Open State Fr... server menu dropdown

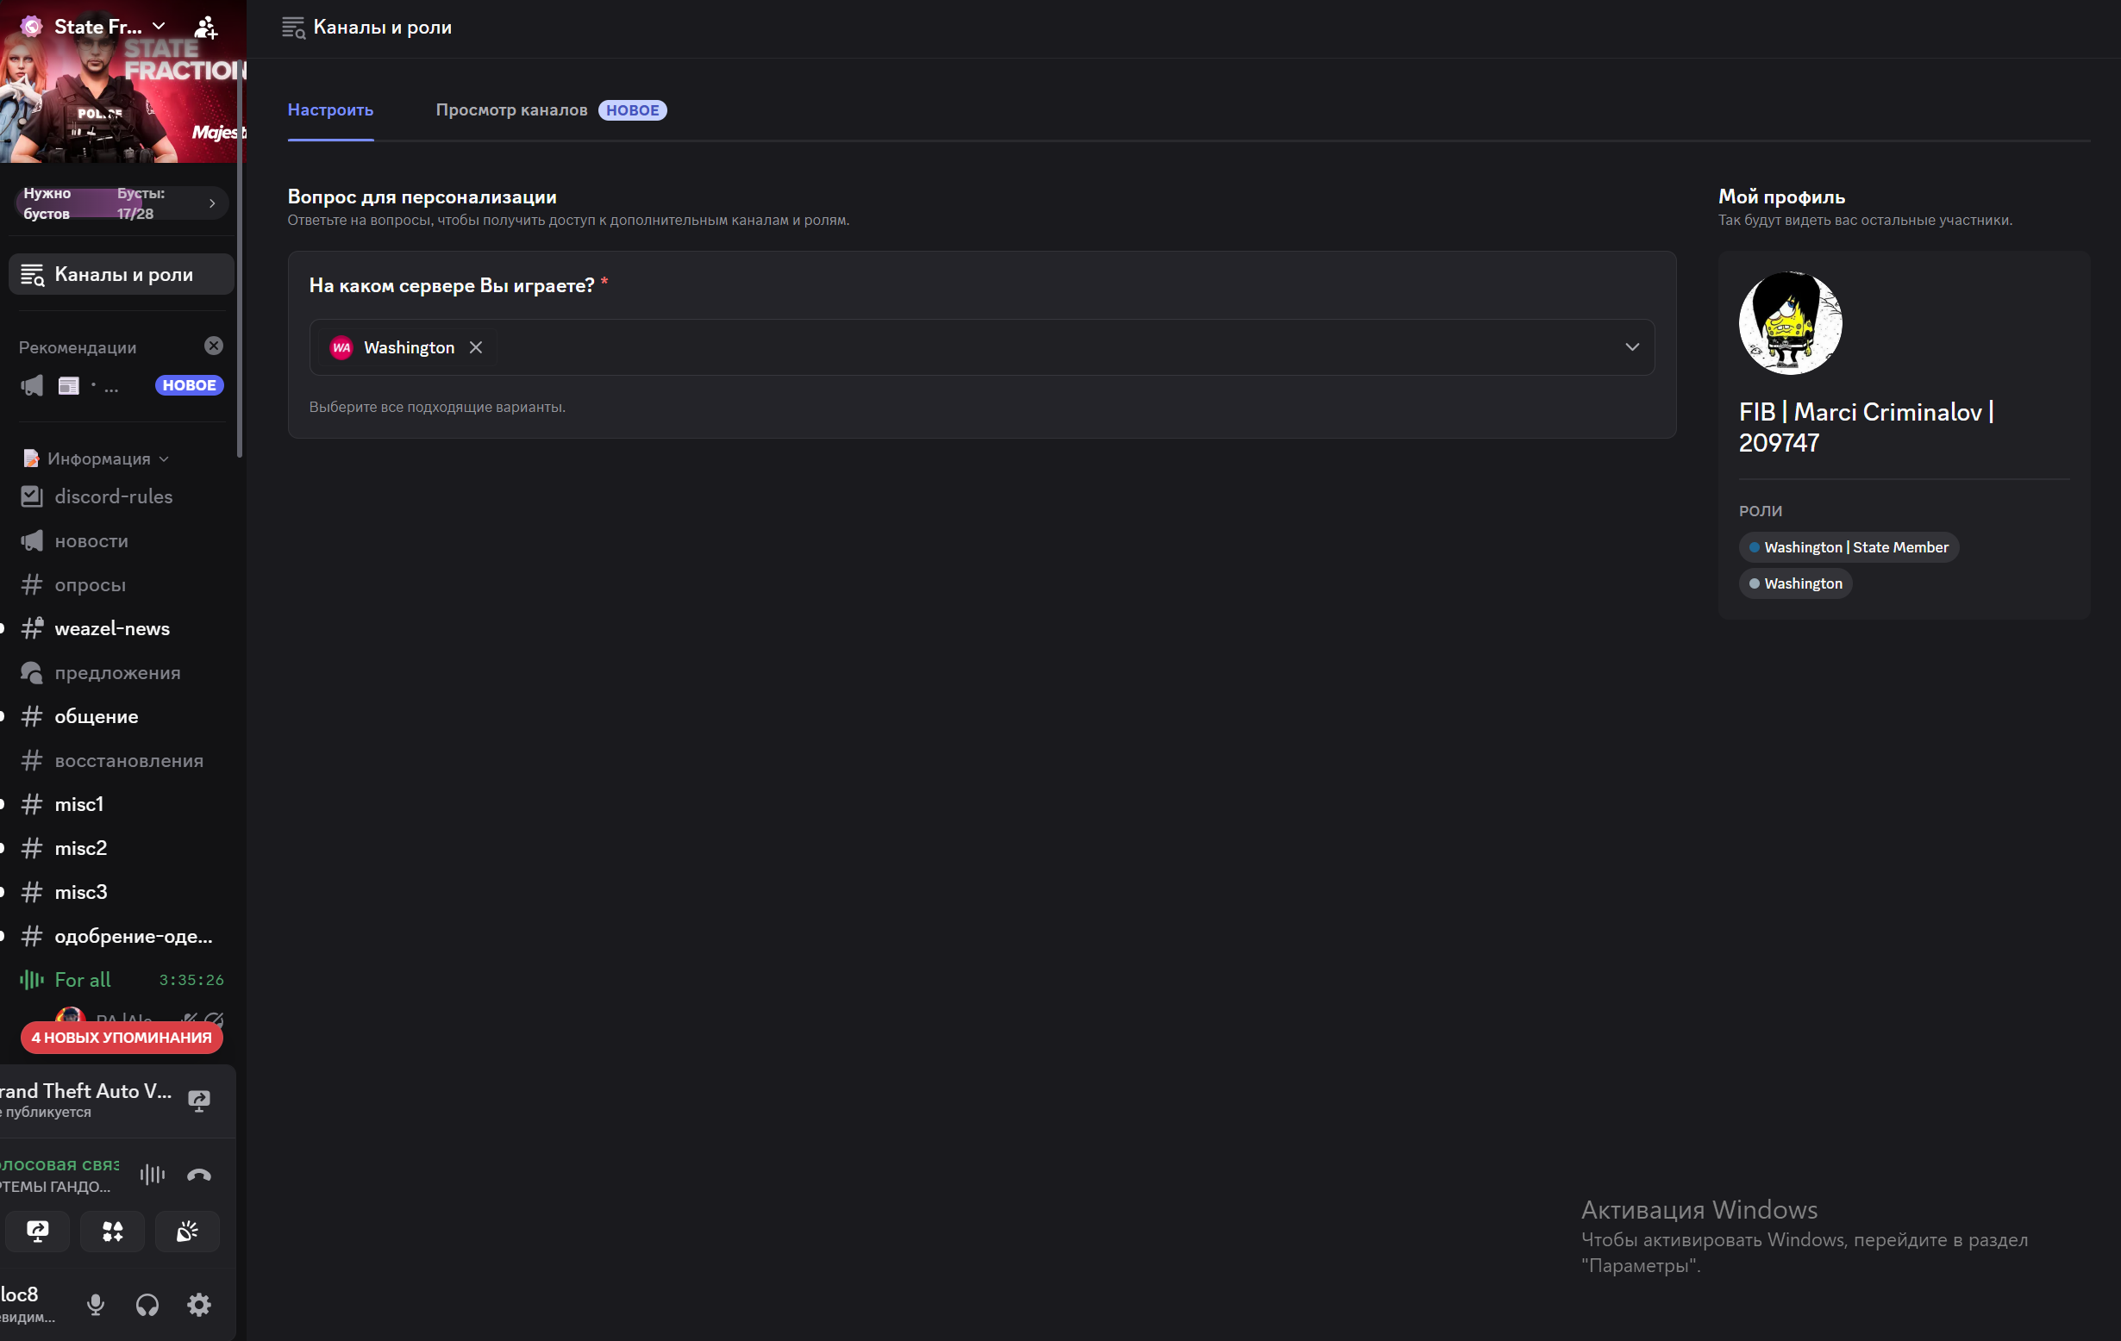point(159,27)
